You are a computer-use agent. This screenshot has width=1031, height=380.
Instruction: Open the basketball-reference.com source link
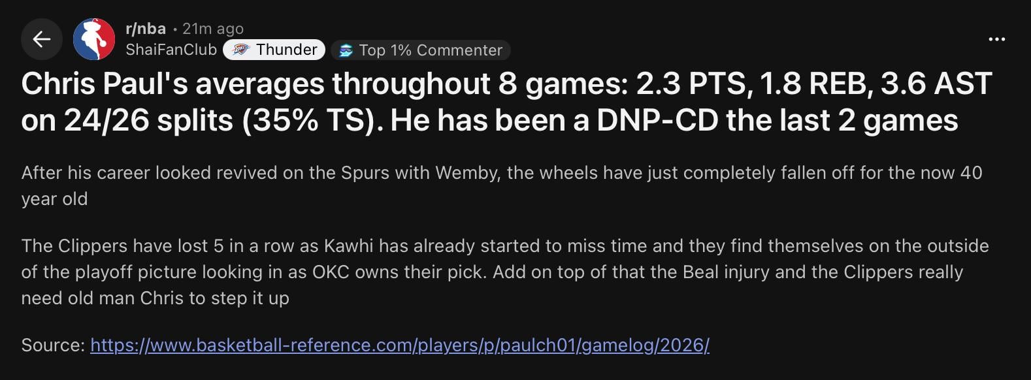399,345
